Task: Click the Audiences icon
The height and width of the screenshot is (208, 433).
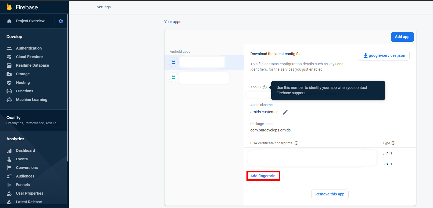Action: (x=9, y=176)
